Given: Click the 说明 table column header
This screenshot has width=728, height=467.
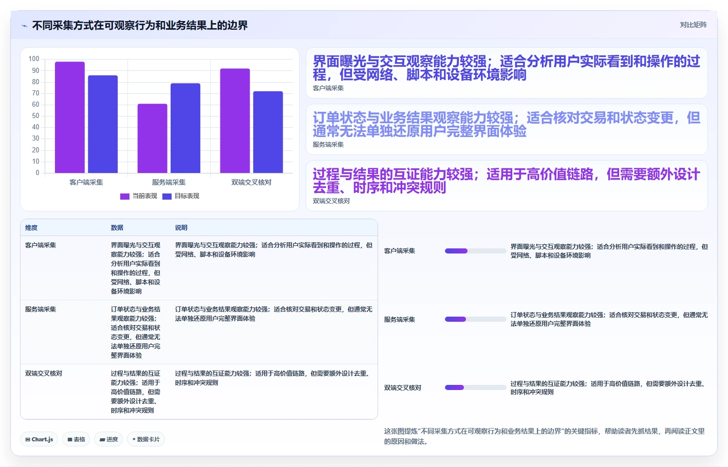Looking at the screenshot, I should click(x=181, y=228).
